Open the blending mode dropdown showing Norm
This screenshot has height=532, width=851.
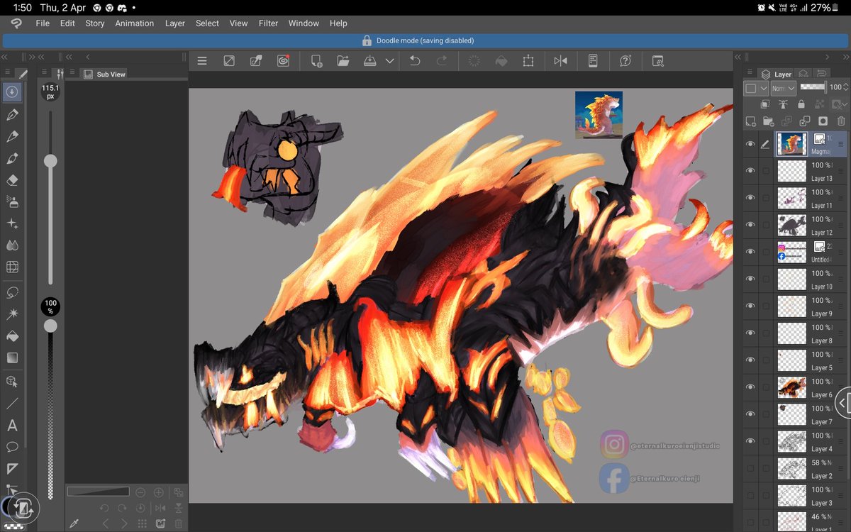783,88
